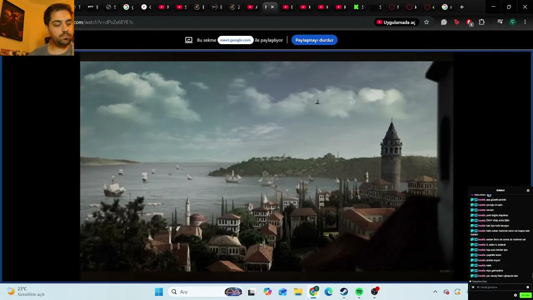Click the Grammarly extension icon

pos(444,22)
